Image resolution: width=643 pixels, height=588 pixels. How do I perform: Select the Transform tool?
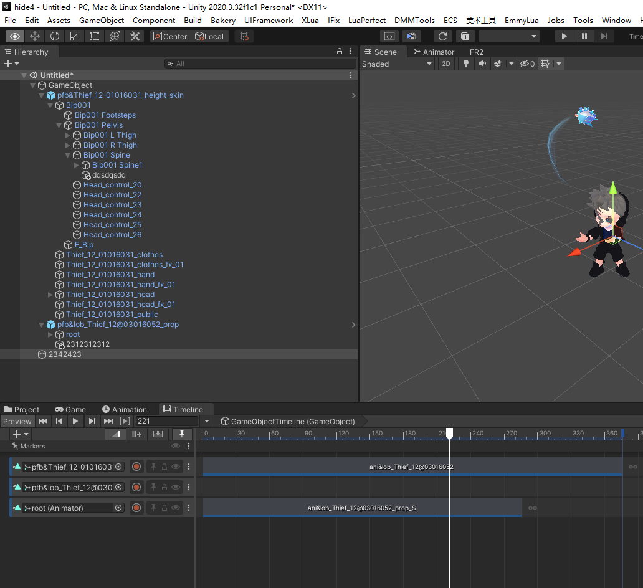[x=115, y=37]
